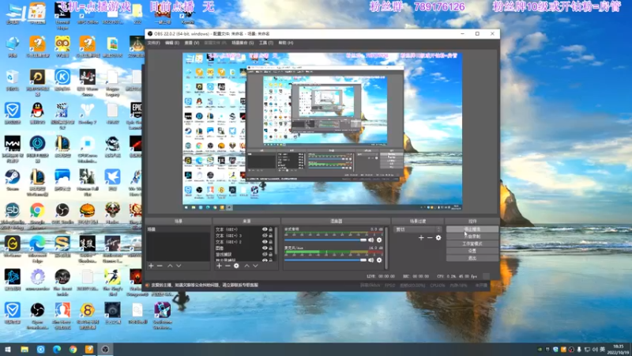Enable 工作室模式 studio mode
The width and height of the screenshot is (632, 356).
(x=472, y=244)
